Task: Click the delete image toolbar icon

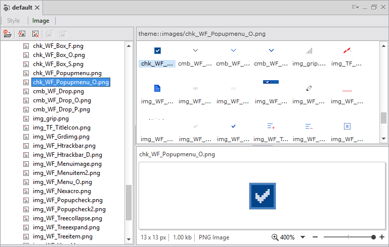Action: 35,34
